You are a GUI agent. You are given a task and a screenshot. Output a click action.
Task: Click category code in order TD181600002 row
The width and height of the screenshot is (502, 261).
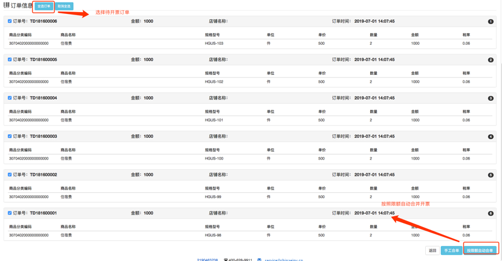pyautogui.click(x=29, y=197)
